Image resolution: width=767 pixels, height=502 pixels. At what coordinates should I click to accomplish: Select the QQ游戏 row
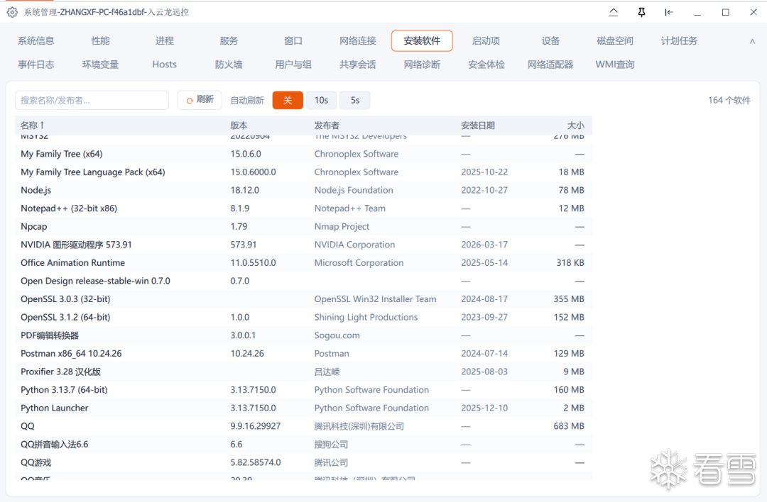pyautogui.click(x=303, y=462)
